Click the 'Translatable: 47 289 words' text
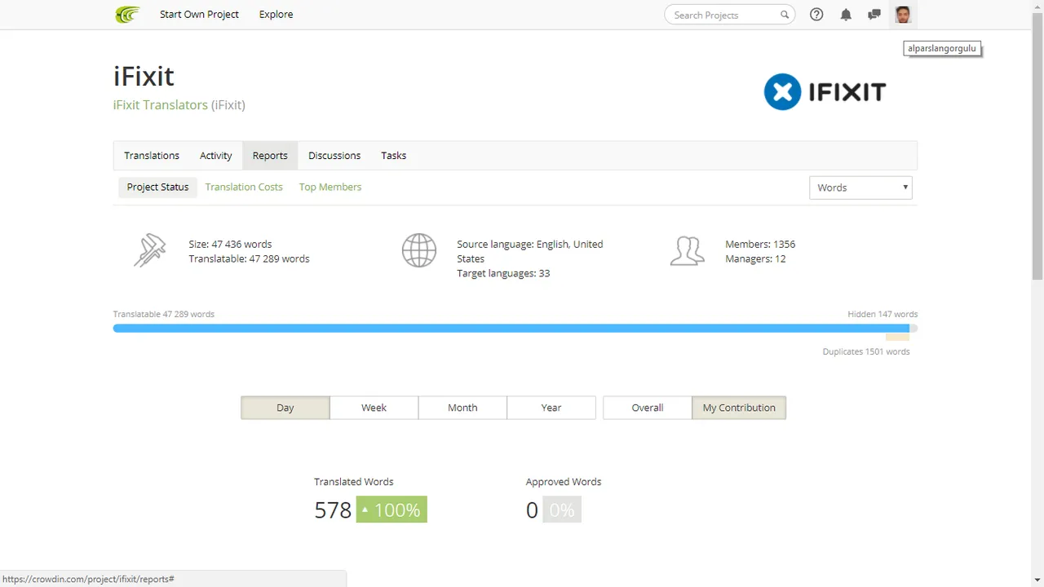 pyautogui.click(x=249, y=258)
